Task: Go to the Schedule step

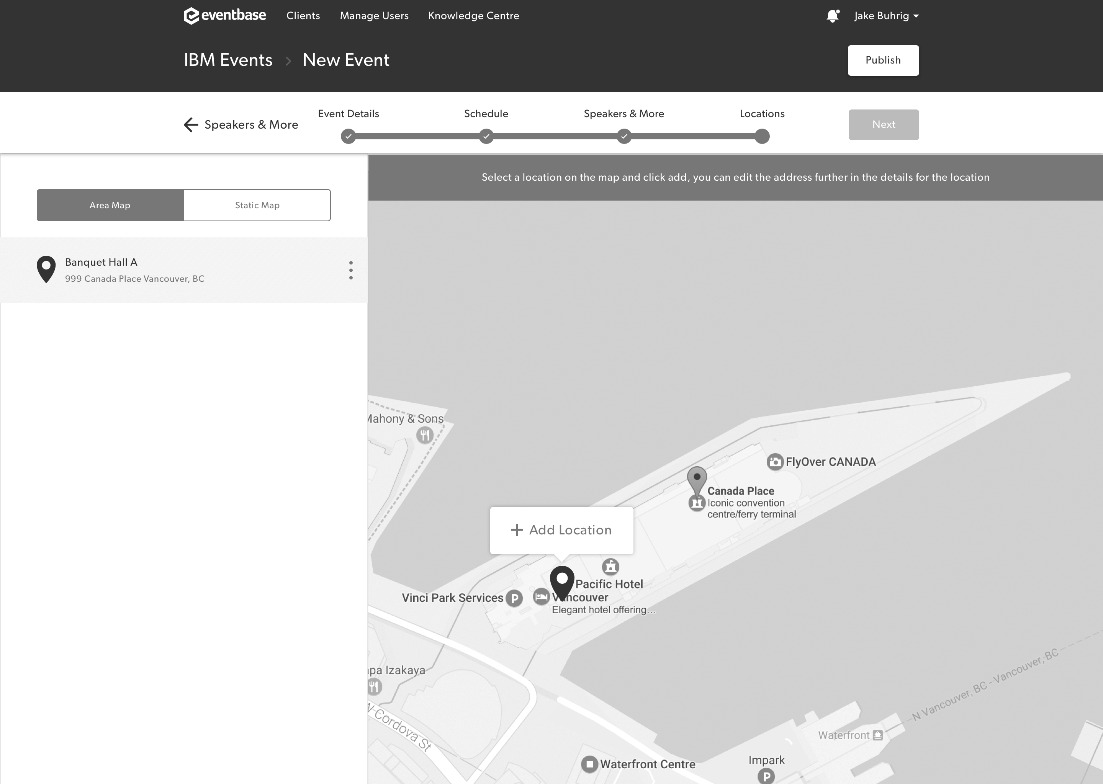Action: 486,137
